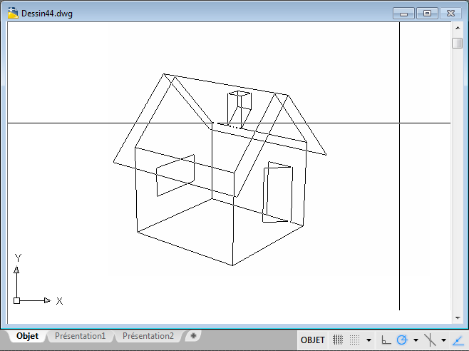The width and height of the screenshot is (469, 351).
Task: Maximize the Dessin44.dwg drawing window
Action: [x=427, y=14]
